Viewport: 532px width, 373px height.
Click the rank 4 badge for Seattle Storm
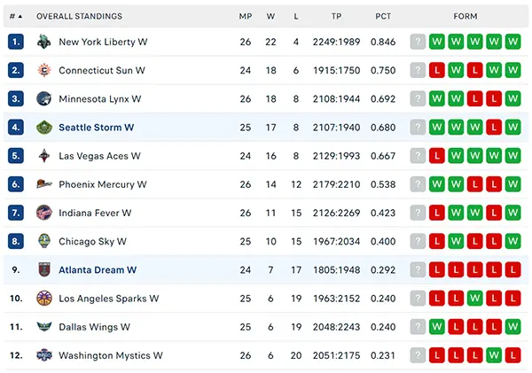tap(16, 128)
